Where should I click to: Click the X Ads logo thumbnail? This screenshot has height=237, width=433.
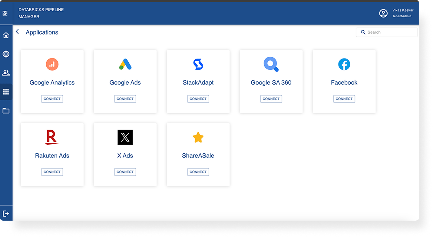pos(125,137)
